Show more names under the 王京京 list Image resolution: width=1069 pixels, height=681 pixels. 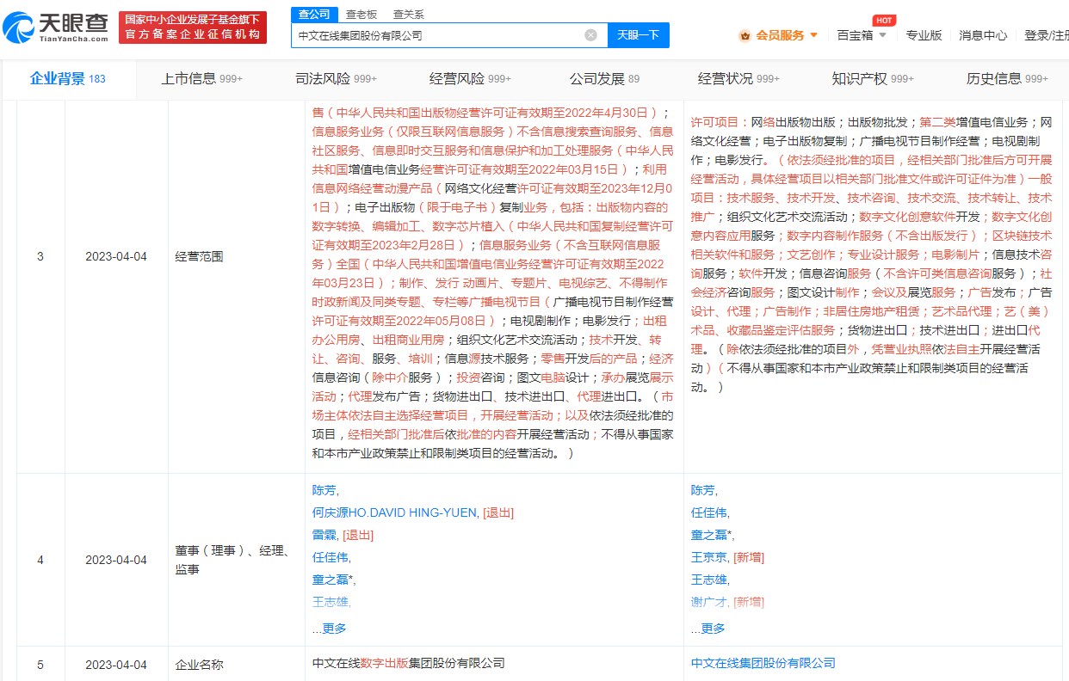tap(708, 629)
